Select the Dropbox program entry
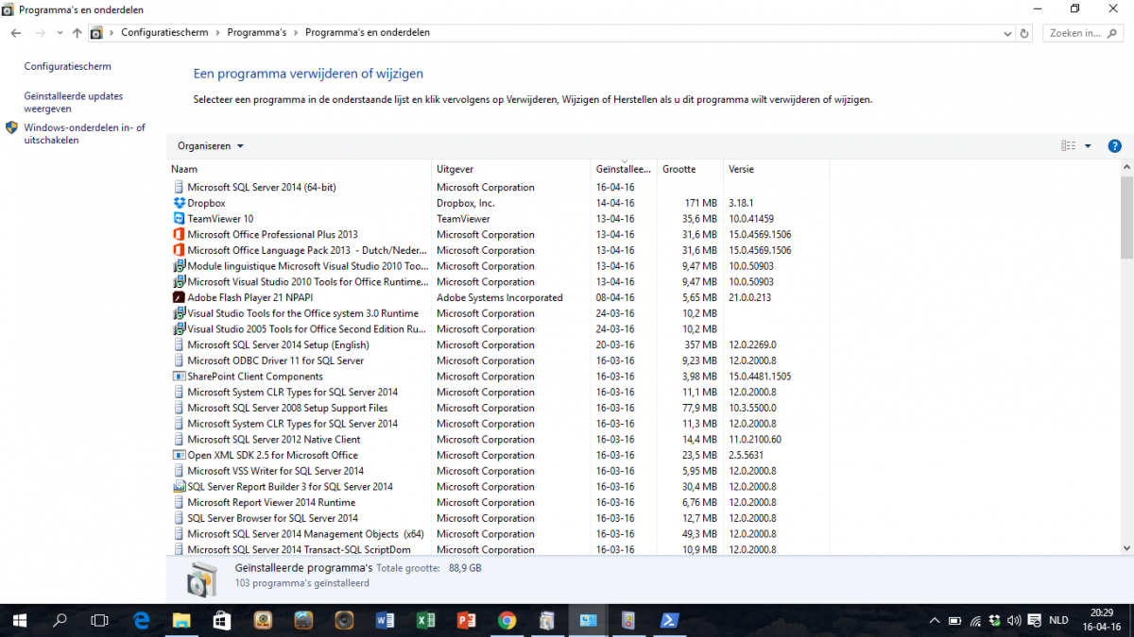Viewport: 1134px width, 637px height. (x=206, y=203)
